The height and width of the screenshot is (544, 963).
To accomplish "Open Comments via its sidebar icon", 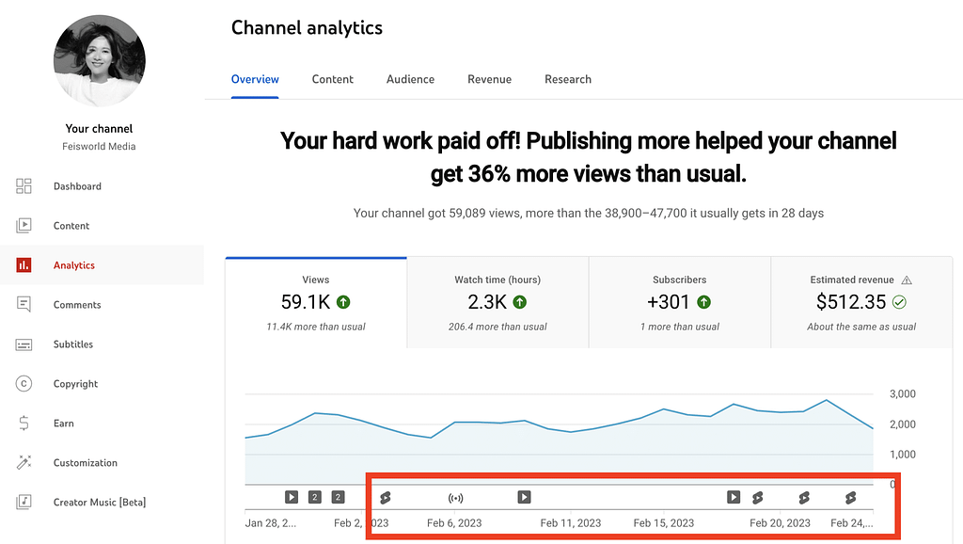I will pyautogui.click(x=24, y=305).
